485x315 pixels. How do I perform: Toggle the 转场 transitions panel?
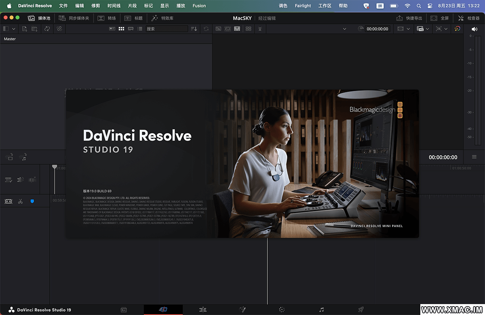[x=107, y=18]
